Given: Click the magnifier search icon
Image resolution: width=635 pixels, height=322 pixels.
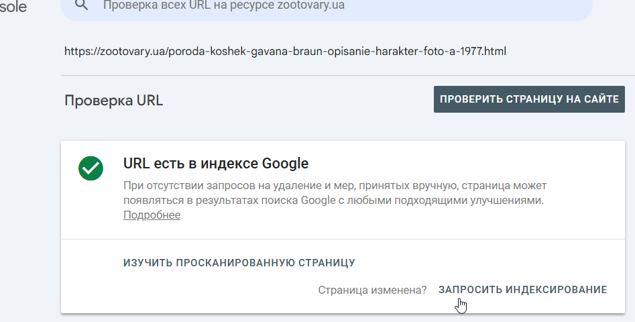Looking at the screenshot, I should (82, 5).
